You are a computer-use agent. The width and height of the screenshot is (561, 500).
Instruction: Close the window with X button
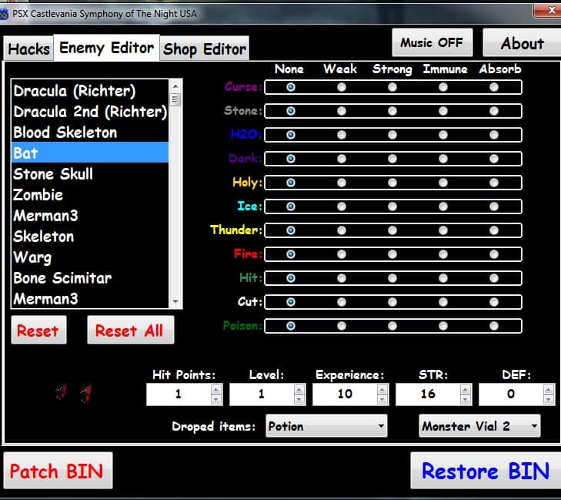point(548,10)
